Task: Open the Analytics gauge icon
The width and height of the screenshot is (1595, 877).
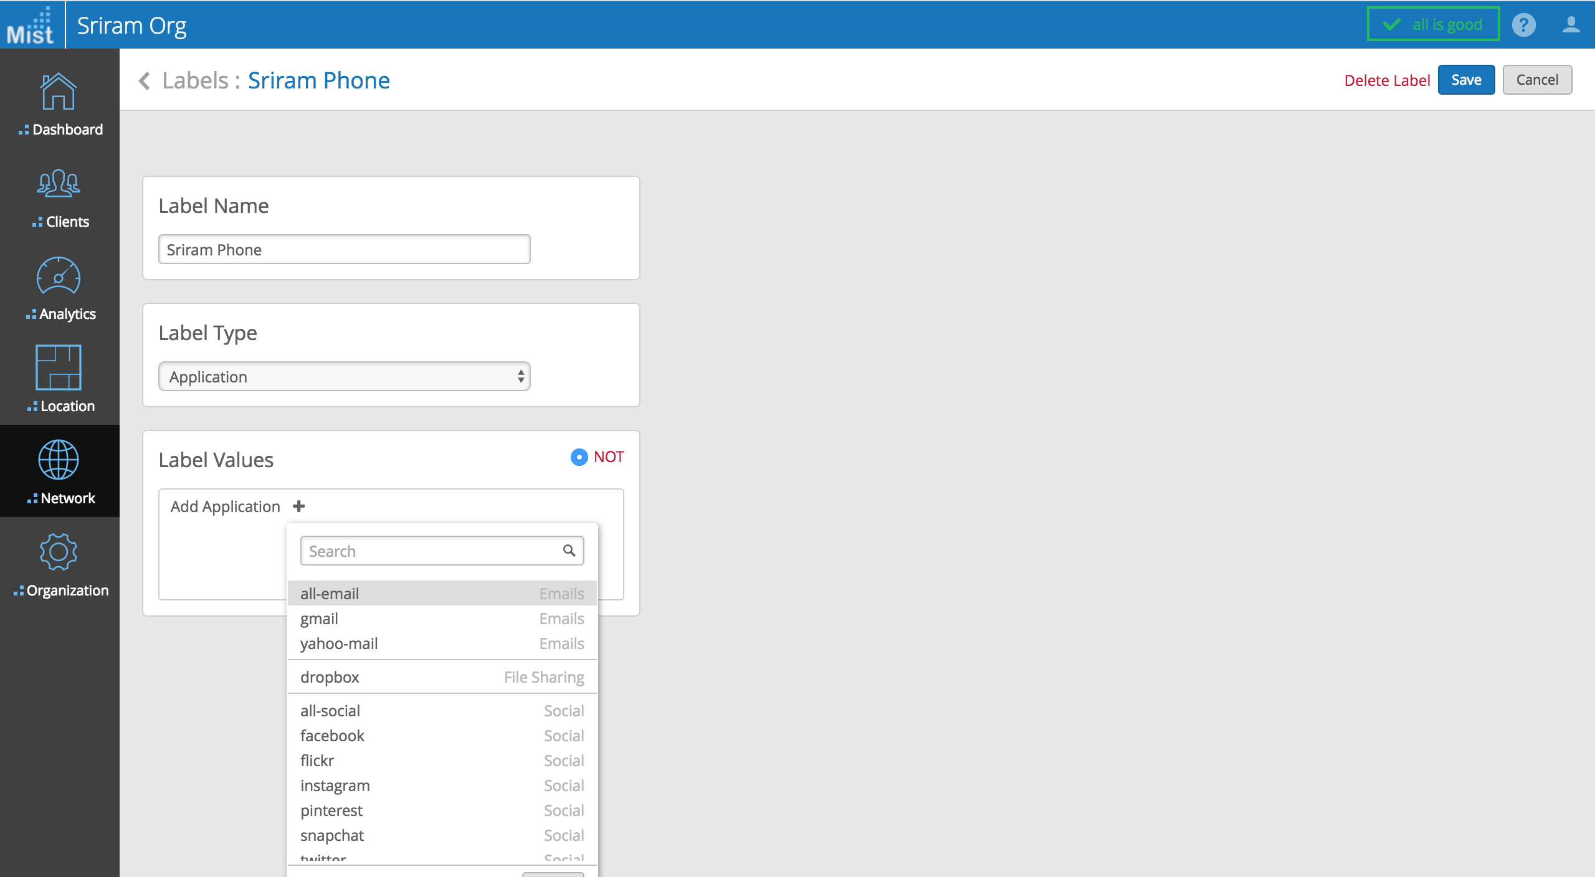Action: pyautogui.click(x=59, y=277)
